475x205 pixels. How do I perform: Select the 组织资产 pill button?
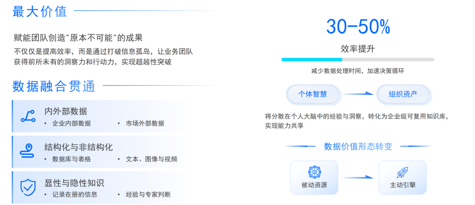pos(403,94)
